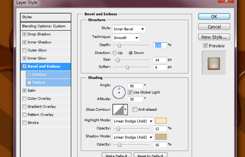Image resolution: width=245 pixels, height=157 pixels.
Task: Click the Altitude degrees input field
Action: click(135, 99)
